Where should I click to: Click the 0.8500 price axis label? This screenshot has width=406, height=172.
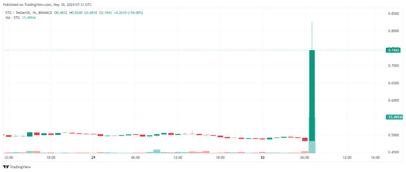tap(393, 14)
